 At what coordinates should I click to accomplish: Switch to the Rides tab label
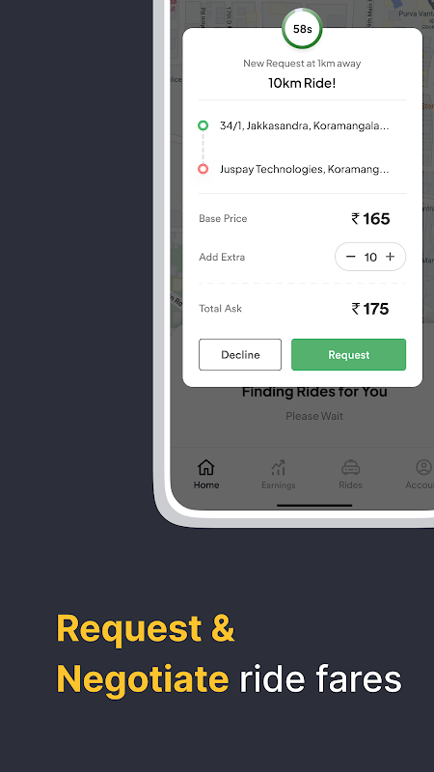click(x=350, y=485)
